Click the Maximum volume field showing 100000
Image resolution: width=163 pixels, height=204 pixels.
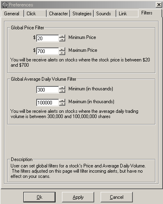click(47, 102)
